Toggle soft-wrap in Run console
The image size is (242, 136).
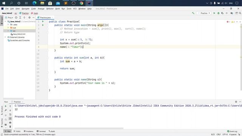10,114
